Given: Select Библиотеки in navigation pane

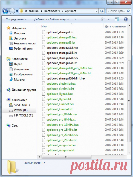Looking at the screenshot, I should coord(20,59).
